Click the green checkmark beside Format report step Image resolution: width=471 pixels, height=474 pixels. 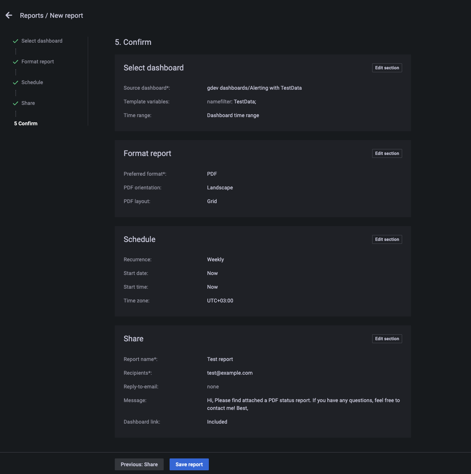pos(16,62)
